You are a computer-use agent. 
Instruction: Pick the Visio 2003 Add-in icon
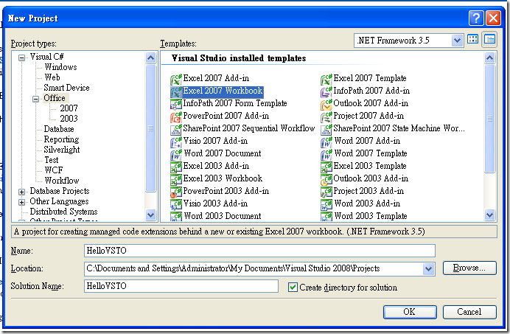[x=176, y=204]
